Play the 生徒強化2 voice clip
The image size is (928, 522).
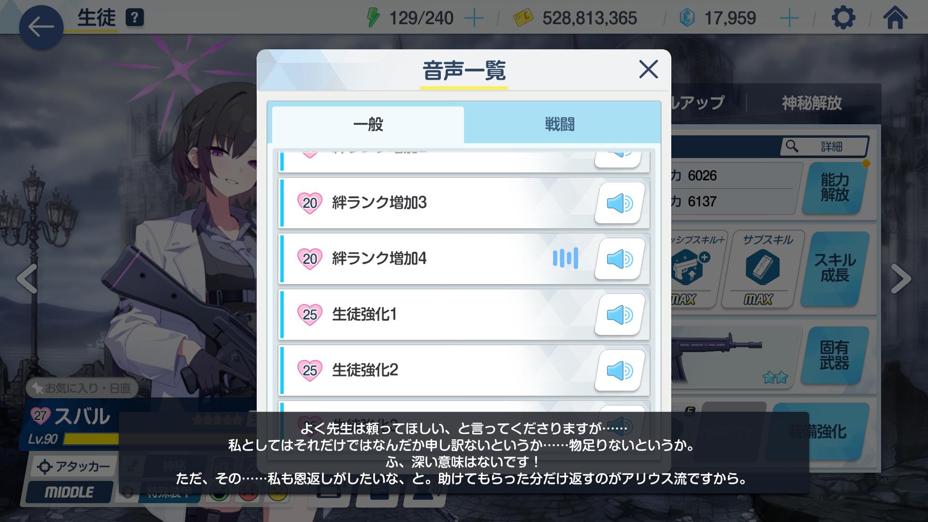pyautogui.click(x=620, y=371)
